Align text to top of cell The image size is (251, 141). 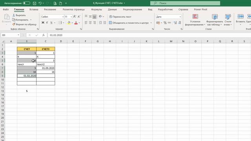pyautogui.click(x=86, y=16)
